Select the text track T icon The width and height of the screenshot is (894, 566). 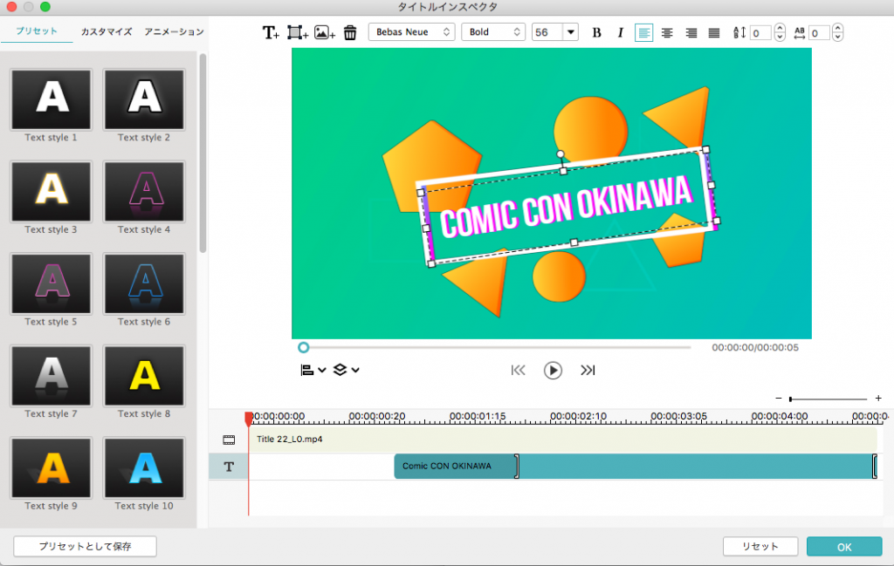[x=229, y=467]
